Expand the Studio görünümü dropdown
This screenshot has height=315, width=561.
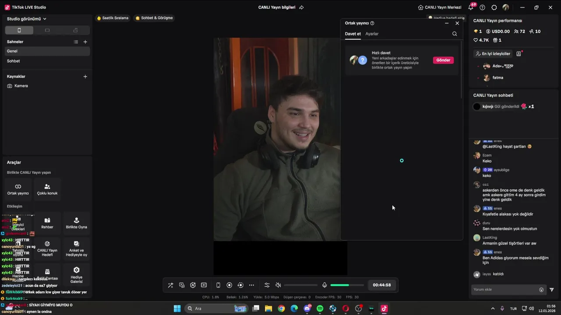point(27,19)
